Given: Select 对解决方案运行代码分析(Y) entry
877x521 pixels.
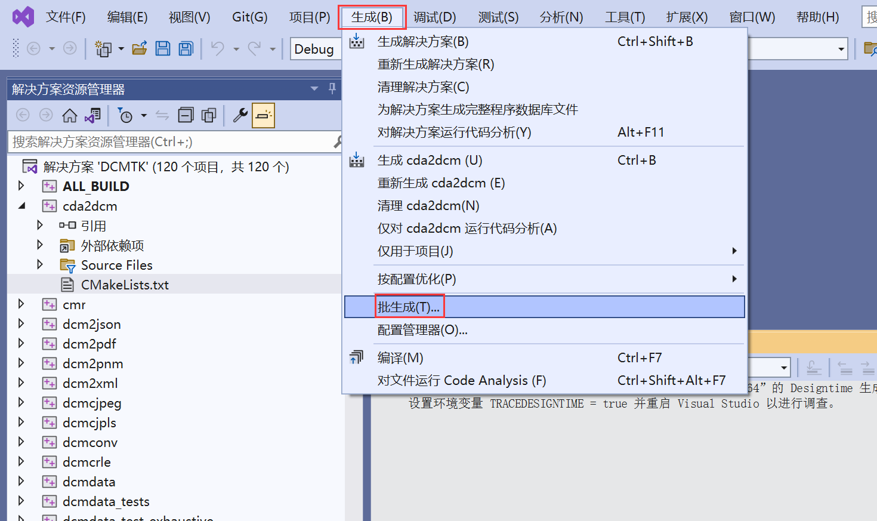Looking at the screenshot, I should [544, 132].
